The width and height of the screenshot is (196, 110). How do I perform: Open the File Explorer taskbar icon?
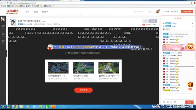(x=21, y=107)
